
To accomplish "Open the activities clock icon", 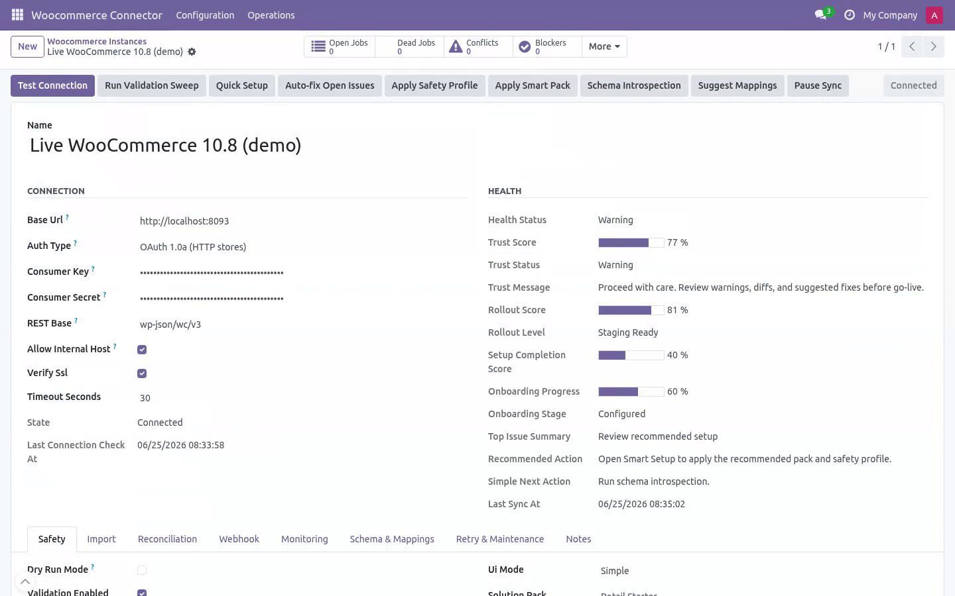I will 849,15.
